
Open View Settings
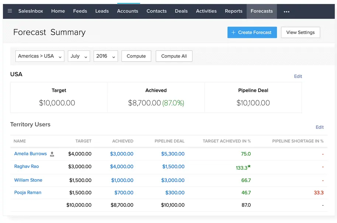[x=300, y=32]
